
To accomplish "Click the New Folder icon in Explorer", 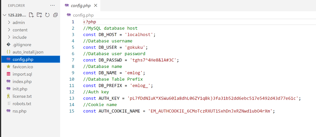I will pos(39,15).
